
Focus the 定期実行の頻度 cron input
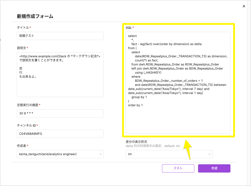[x=60, y=113]
